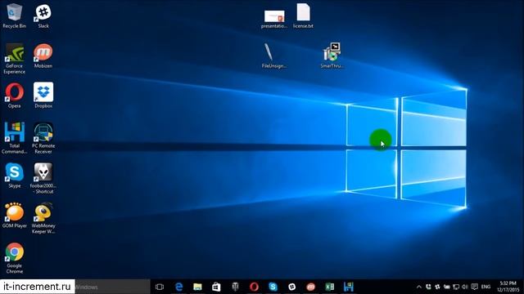Select the Total Commander desktop shortcut
This screenshot has width=524, height=294.
pyautogui.click(x=14, y=138)
